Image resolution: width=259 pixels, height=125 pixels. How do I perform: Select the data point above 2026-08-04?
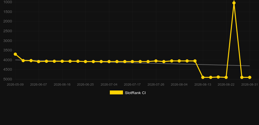[x=179, y=61]
